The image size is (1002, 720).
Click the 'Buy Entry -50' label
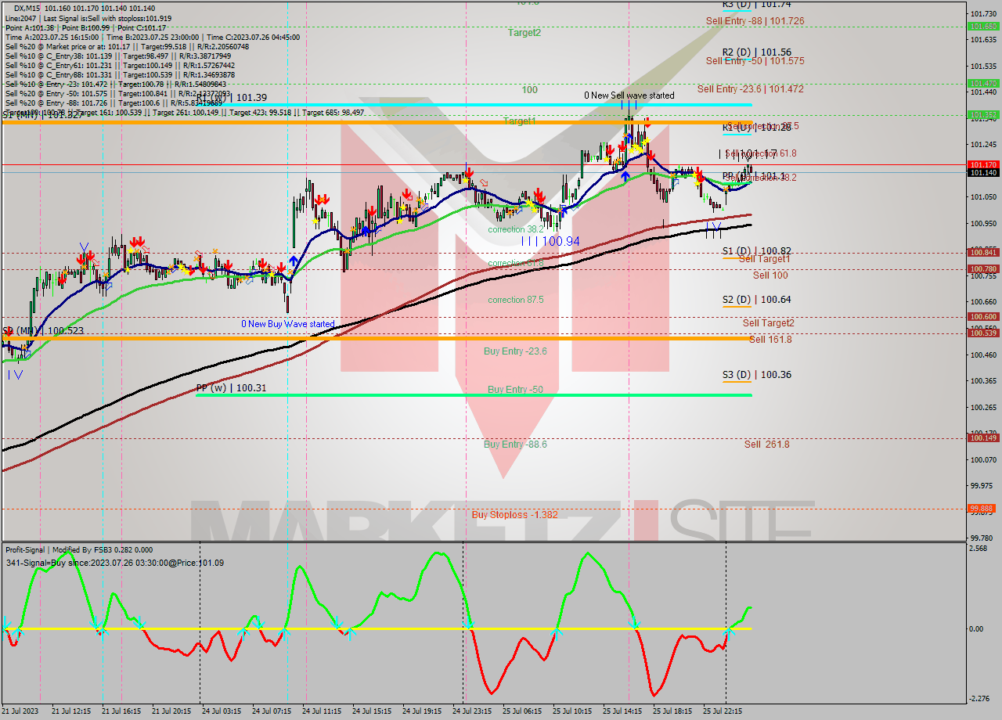click(515, 390)
